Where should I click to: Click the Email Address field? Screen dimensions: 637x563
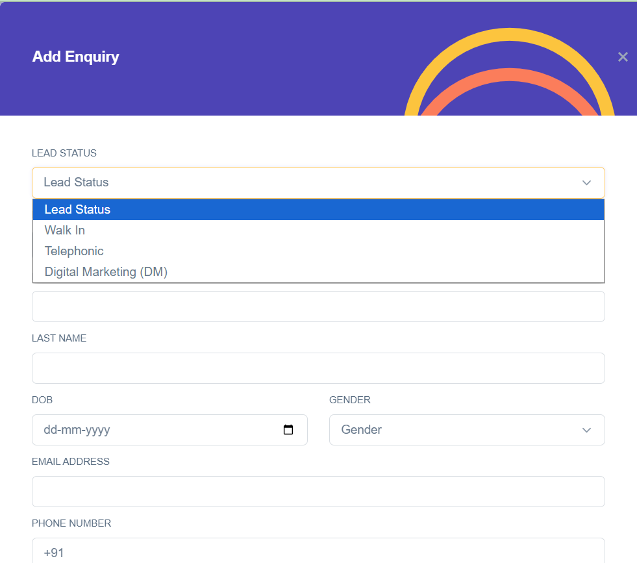pyautogui.click(x=318, y=492)
